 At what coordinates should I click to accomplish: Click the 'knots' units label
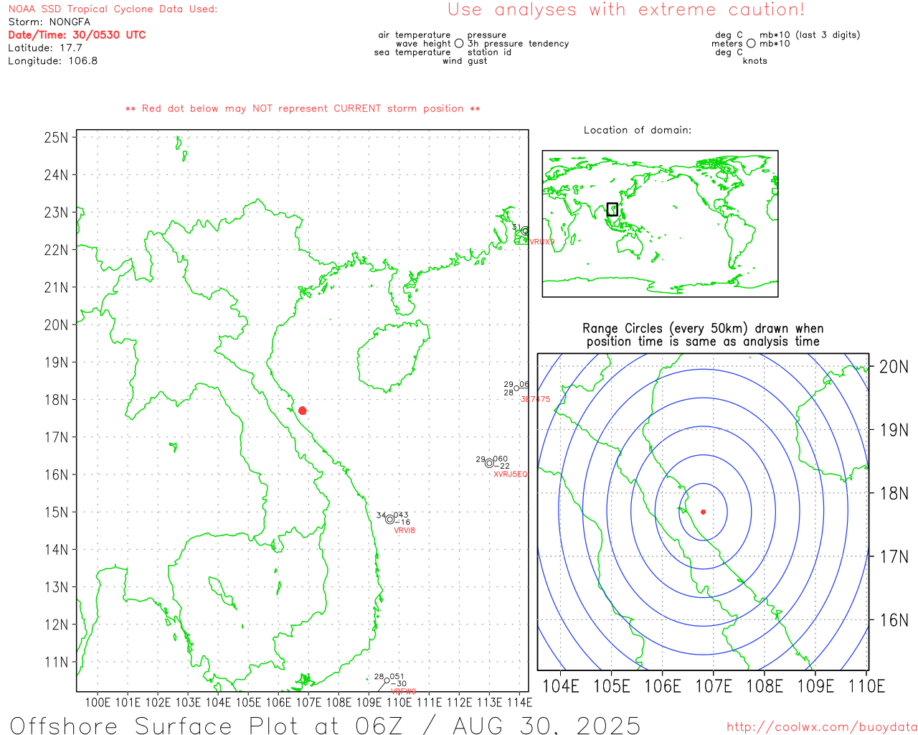point(754,61)
